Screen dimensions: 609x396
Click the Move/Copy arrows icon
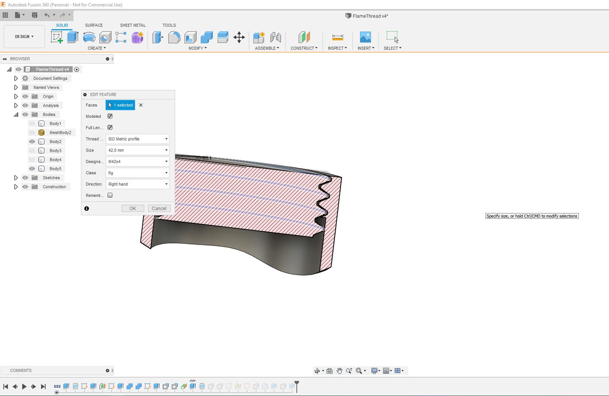pyautogui.click(x=239, y=37)
